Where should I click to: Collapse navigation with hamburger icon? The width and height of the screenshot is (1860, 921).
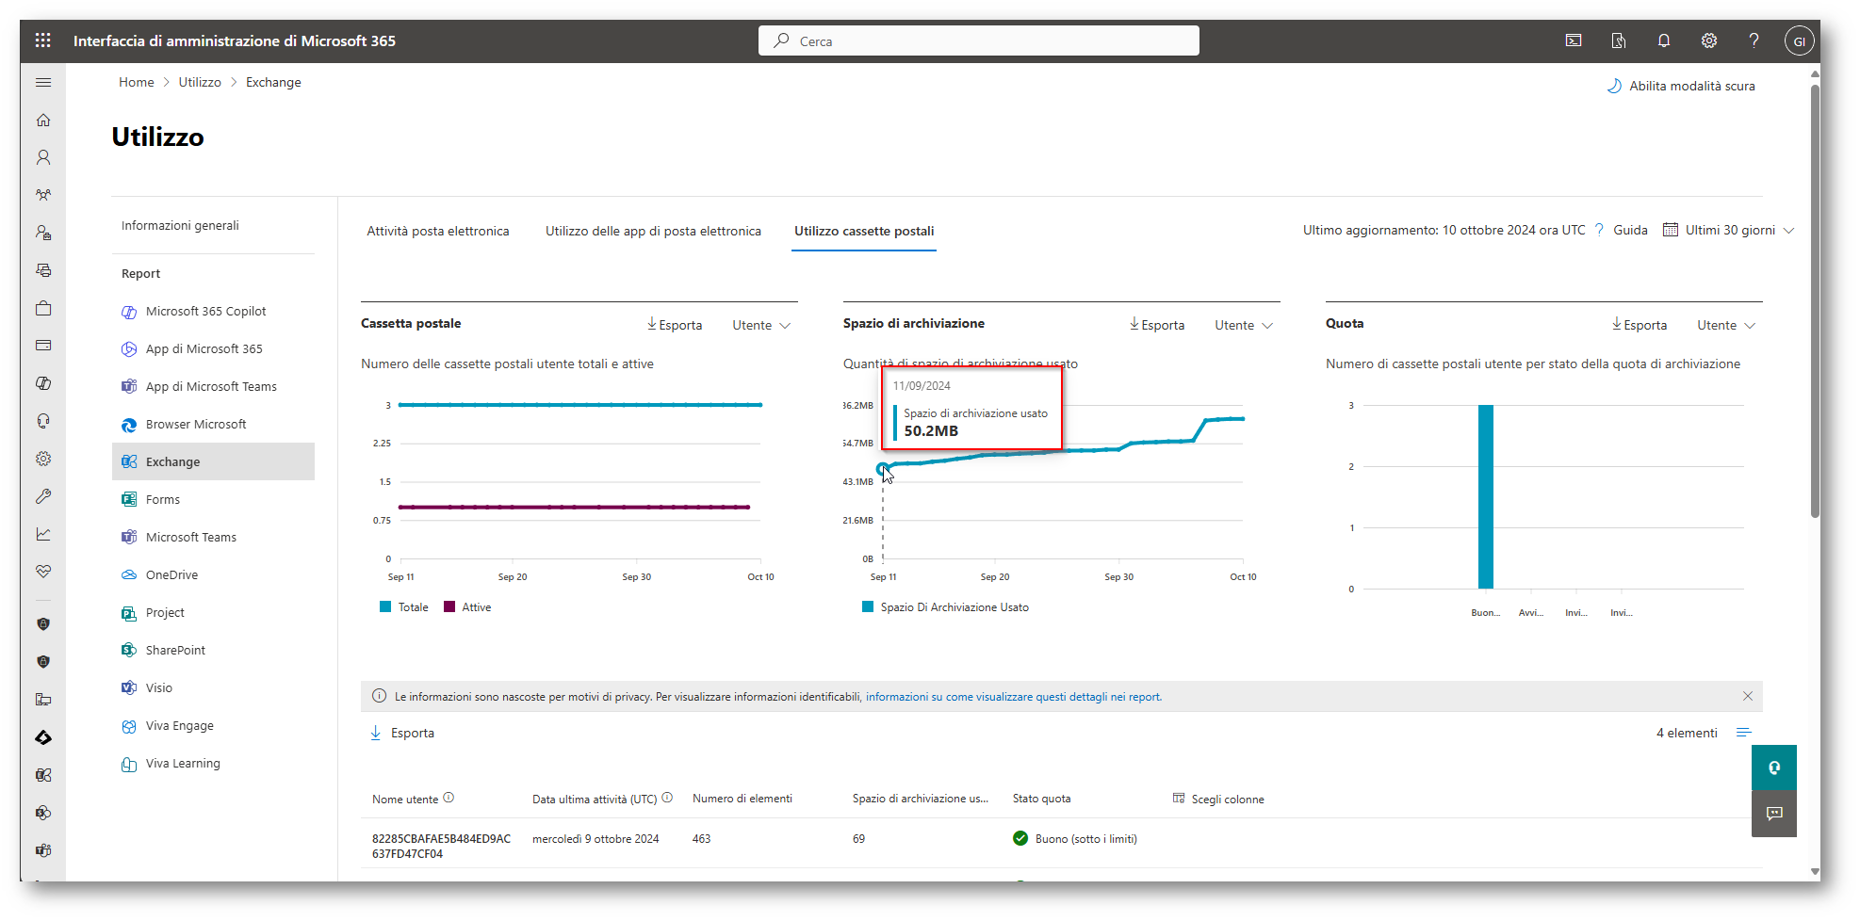(x=43, y=82)
